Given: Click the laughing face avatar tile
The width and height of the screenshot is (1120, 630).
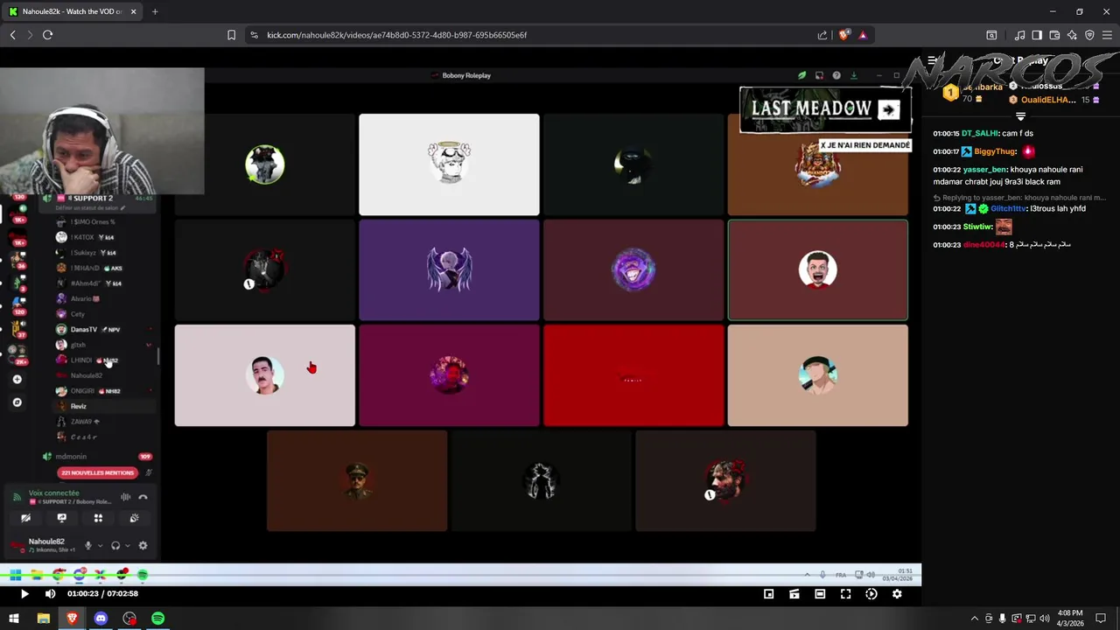Looking at the screenshot, I should (x=817, y=269).
